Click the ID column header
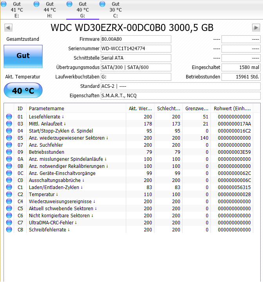The width and height of the screenshot is (263, 282). (x=20, y=109)
